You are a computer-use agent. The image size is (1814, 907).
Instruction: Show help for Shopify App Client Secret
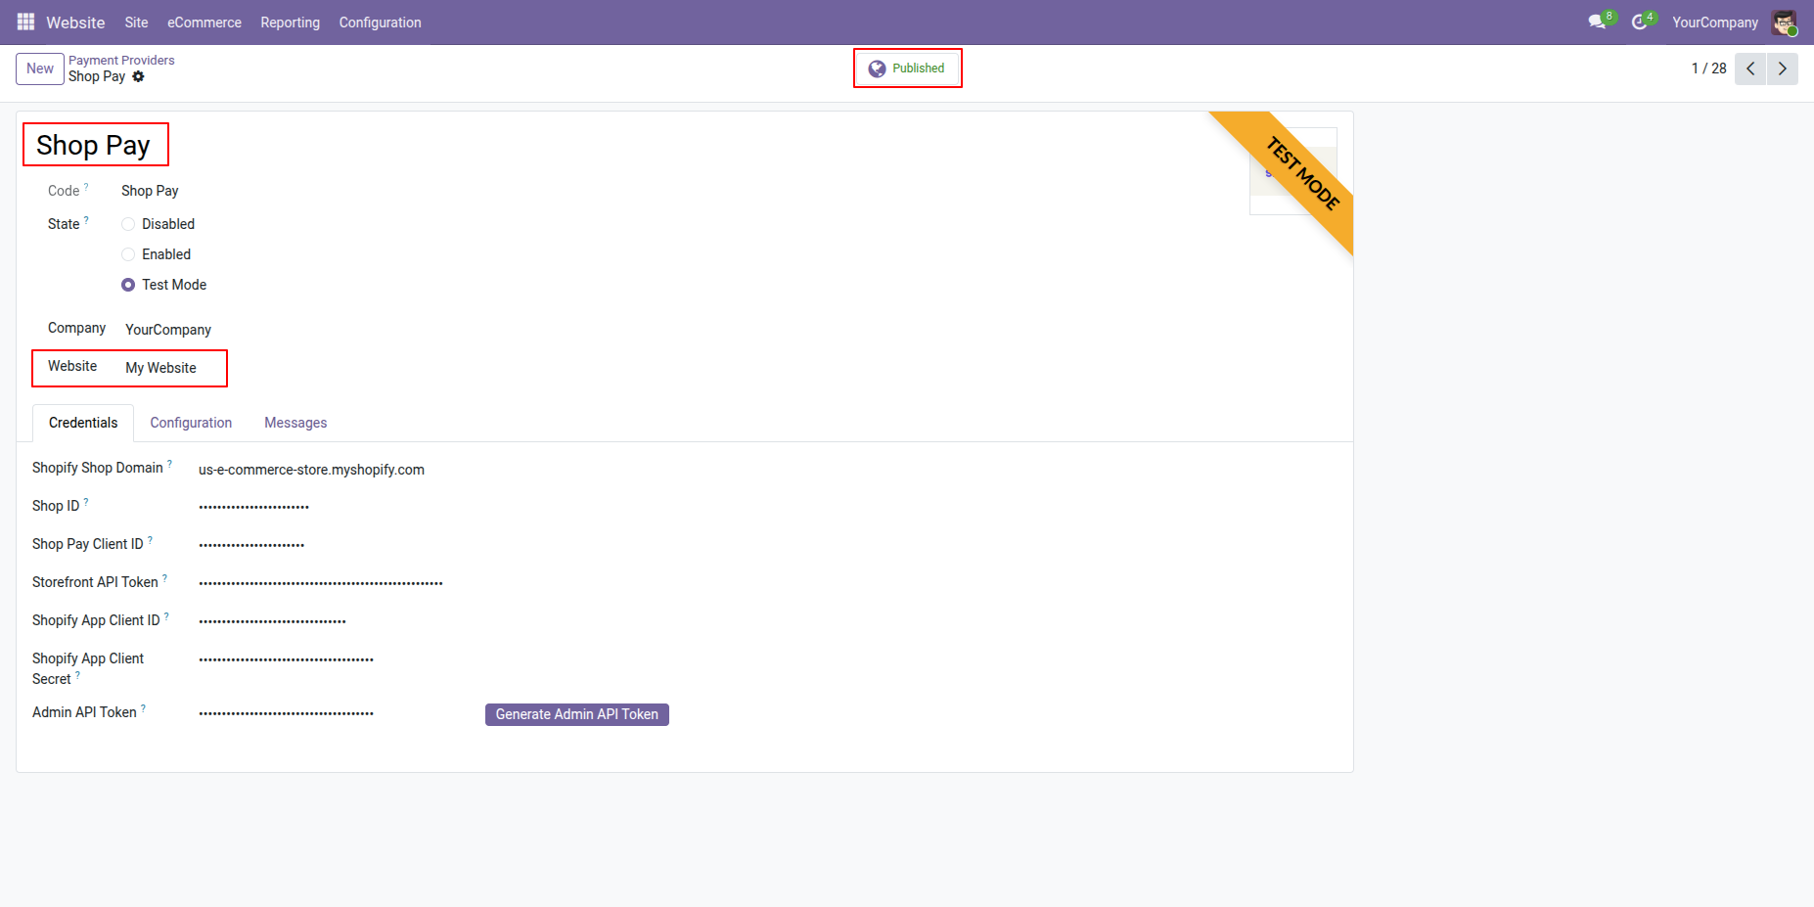77,675
